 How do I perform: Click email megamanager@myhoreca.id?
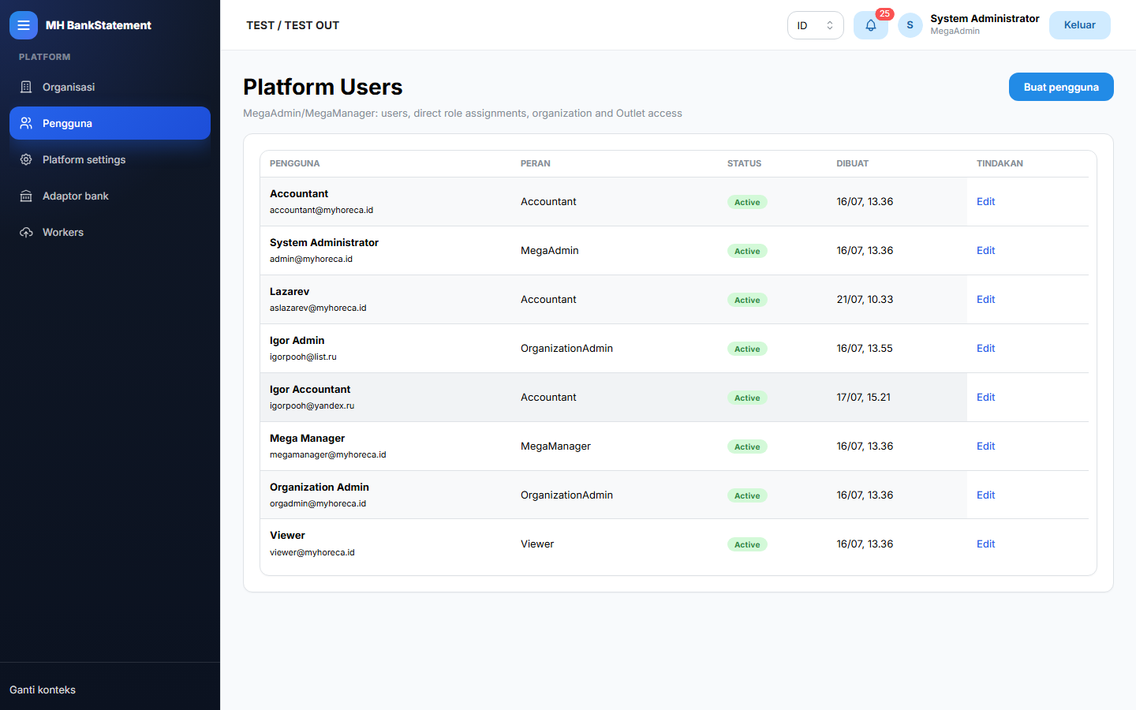pos(327,454)
